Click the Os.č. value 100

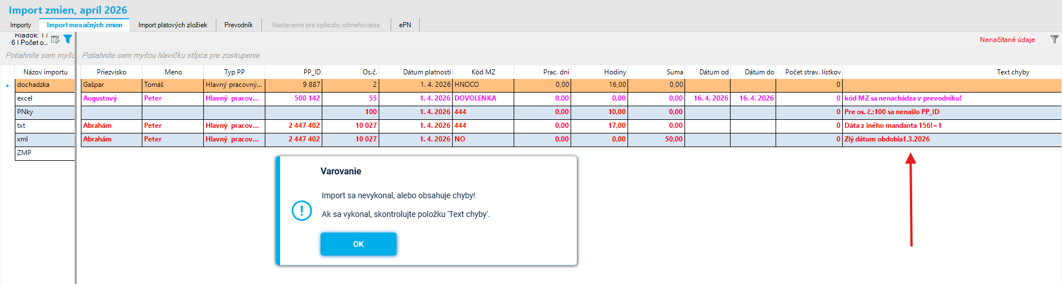coord(351,112)
